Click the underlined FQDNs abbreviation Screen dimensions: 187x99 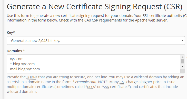pos(32,77)
